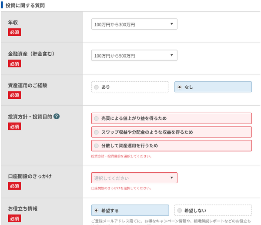Click the 必須 badge under 口座開設のきっかけ
The image size is (261, 225).
pyautogui.click(x=14, y=186)
